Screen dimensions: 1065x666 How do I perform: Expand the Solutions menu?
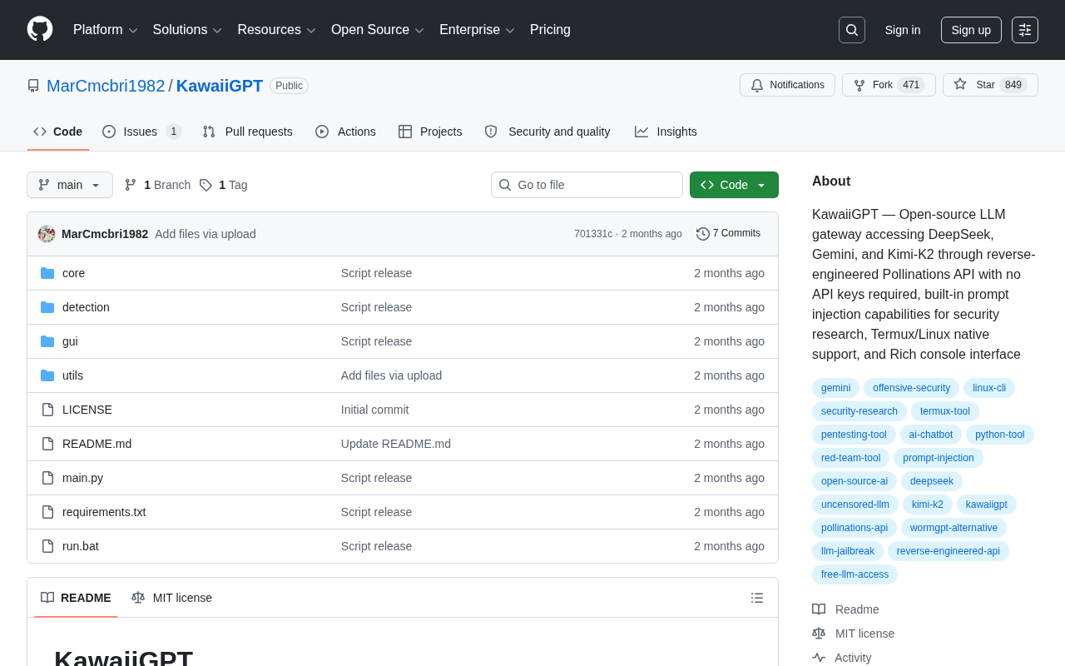[187, 30]
